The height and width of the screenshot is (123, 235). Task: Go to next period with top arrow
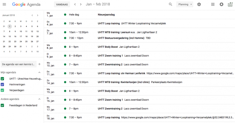click(81, 4)
